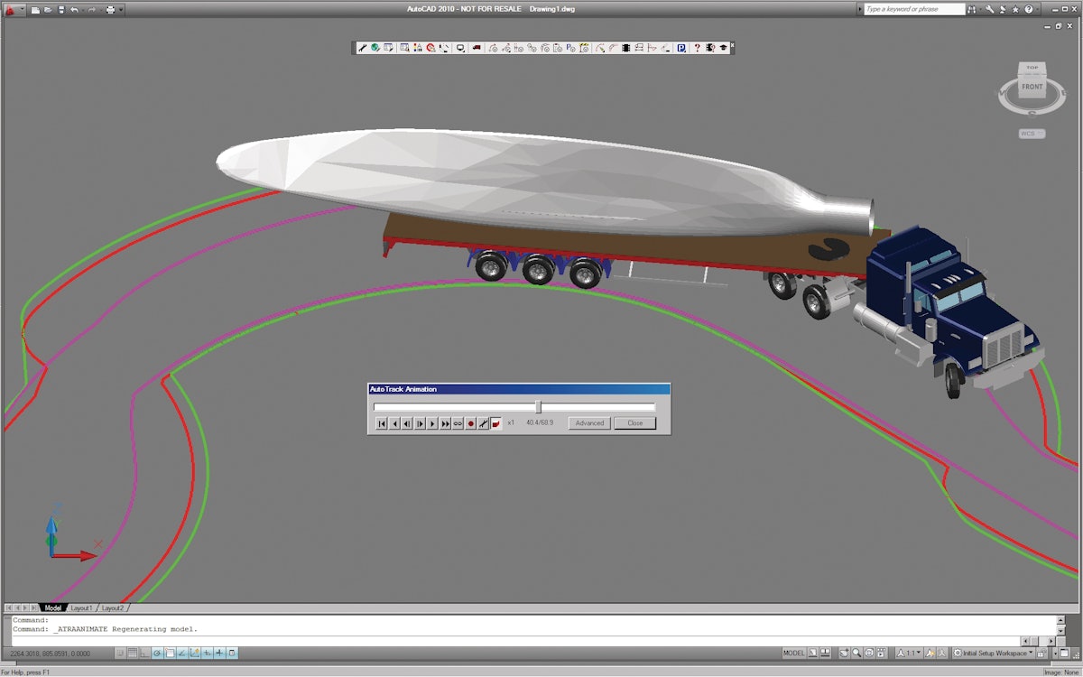Click the animation progress slider handle
Viewport: 1083px width, 677px height.
(x=539, y=407)
